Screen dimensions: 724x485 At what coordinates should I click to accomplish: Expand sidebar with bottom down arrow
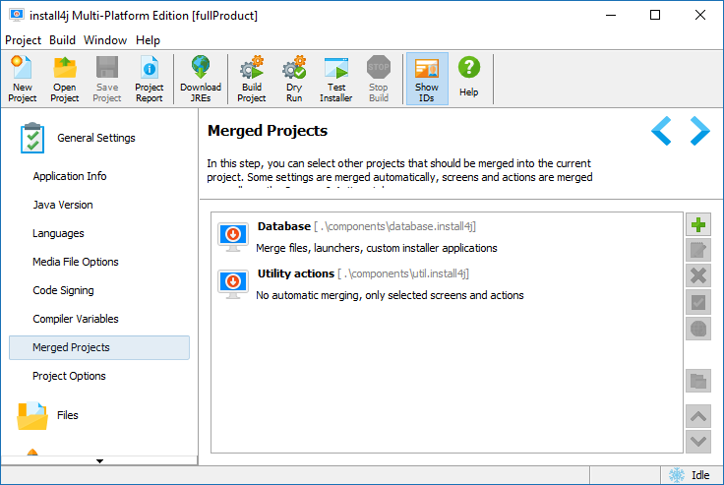(x=99, y=461)
